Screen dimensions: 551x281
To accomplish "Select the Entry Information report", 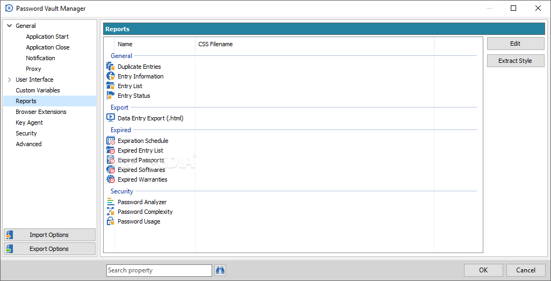I will pos(141,76).
